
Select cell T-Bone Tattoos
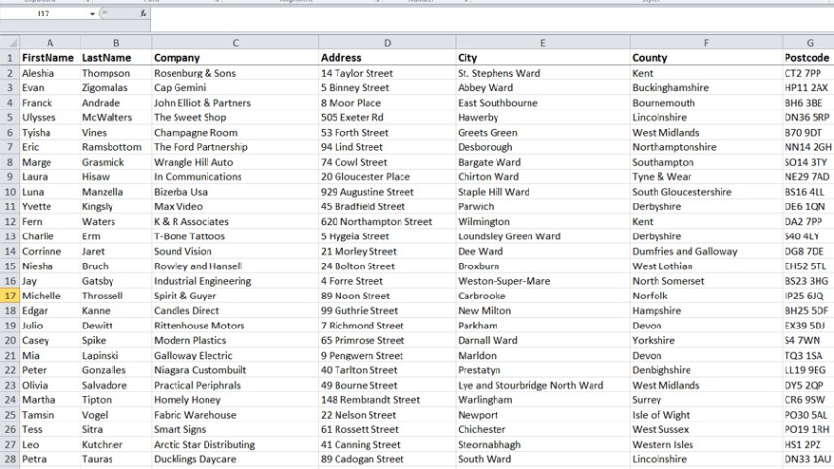[235, 236]
